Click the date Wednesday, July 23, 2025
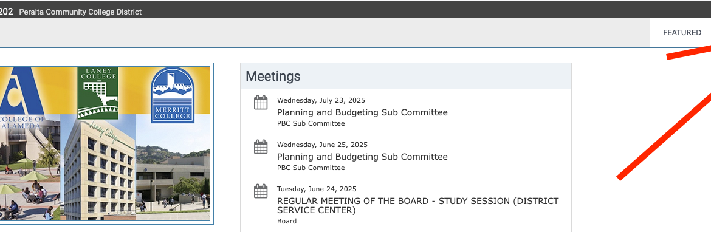 click(x=321, y=101)
